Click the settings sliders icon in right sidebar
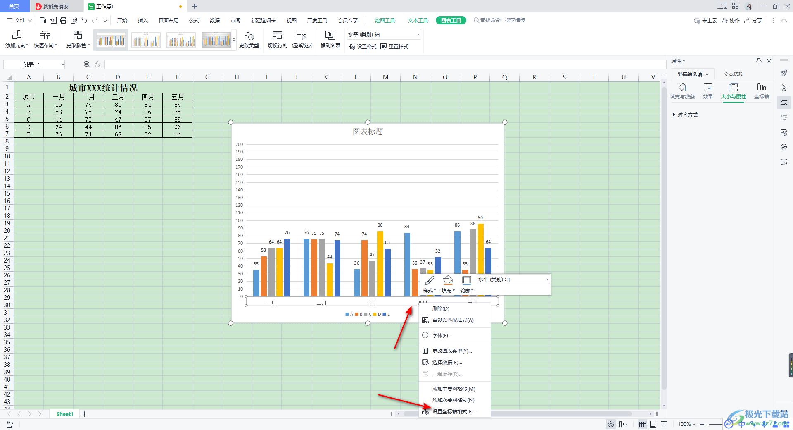Viewport: 793px width, 430px height. coord(784,103)
